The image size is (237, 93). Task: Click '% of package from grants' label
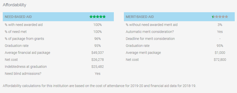click(x=25, y=39)
